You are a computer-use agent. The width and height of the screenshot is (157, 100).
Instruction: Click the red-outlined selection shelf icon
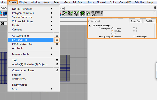(x=1, y=14)
